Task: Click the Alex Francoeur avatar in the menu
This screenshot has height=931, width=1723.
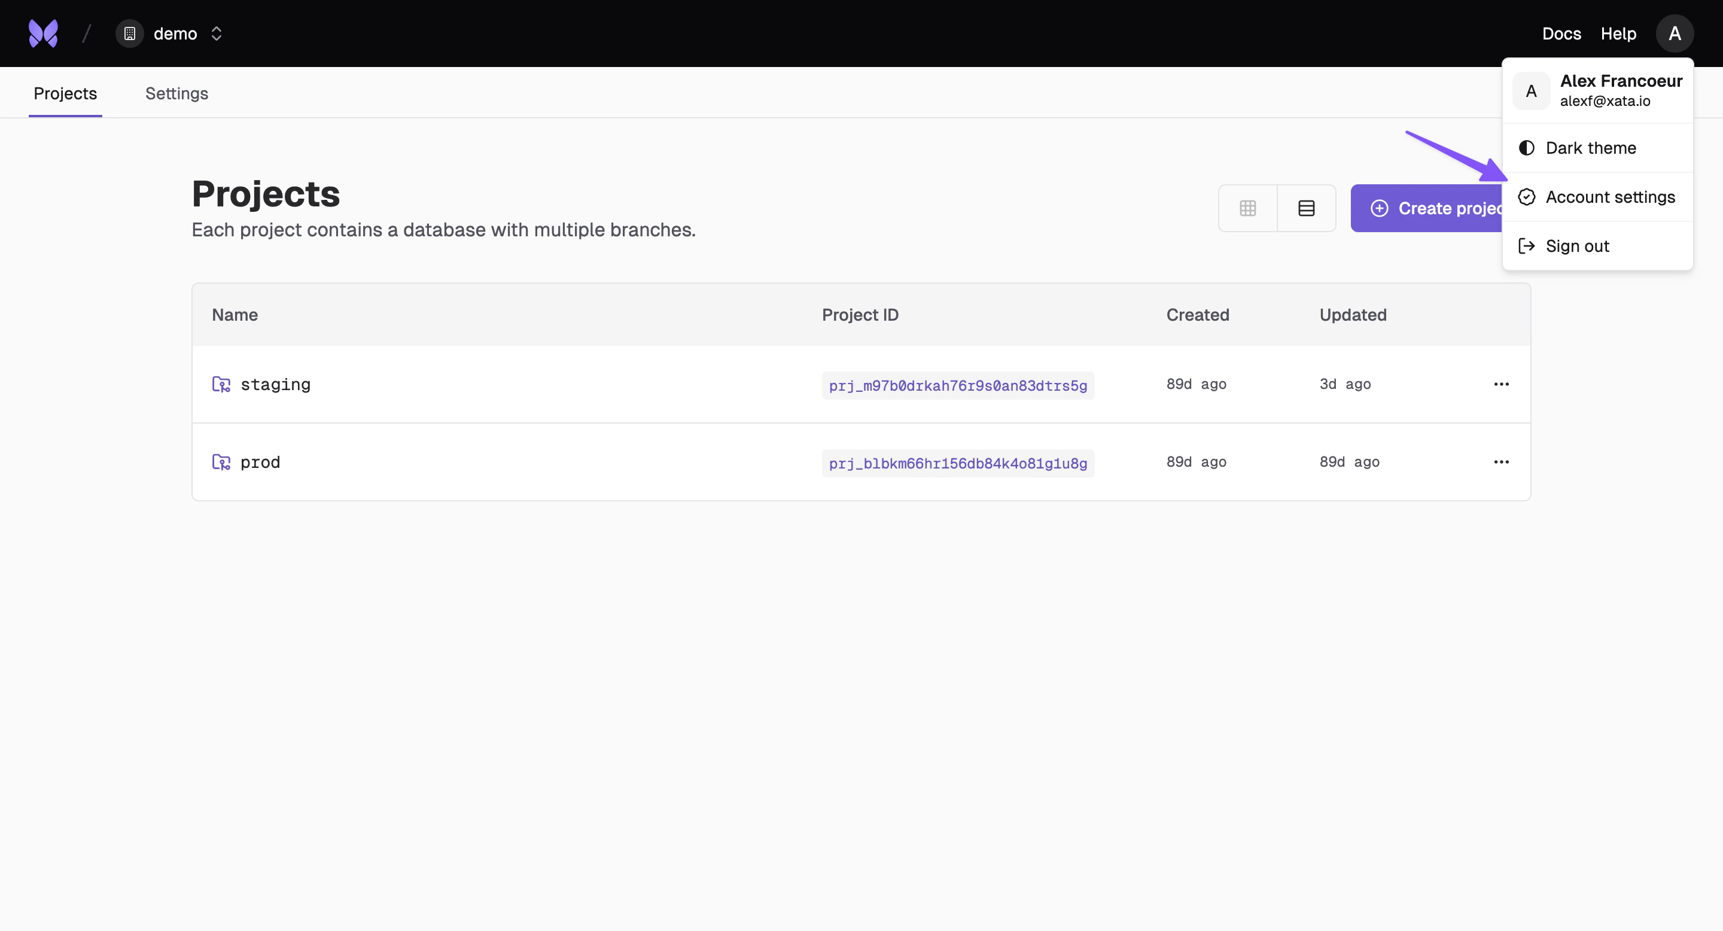Action: (x=1532, y=90)
